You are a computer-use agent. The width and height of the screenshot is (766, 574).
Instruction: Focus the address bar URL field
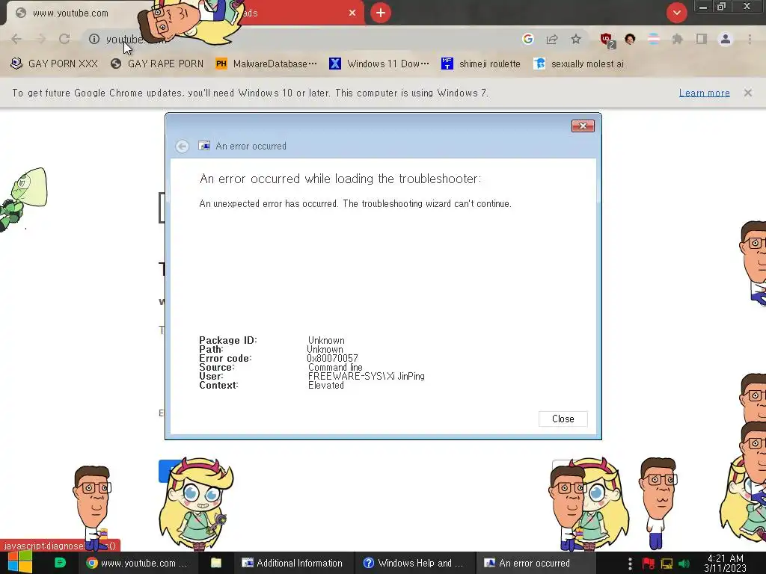coord(303,39)
